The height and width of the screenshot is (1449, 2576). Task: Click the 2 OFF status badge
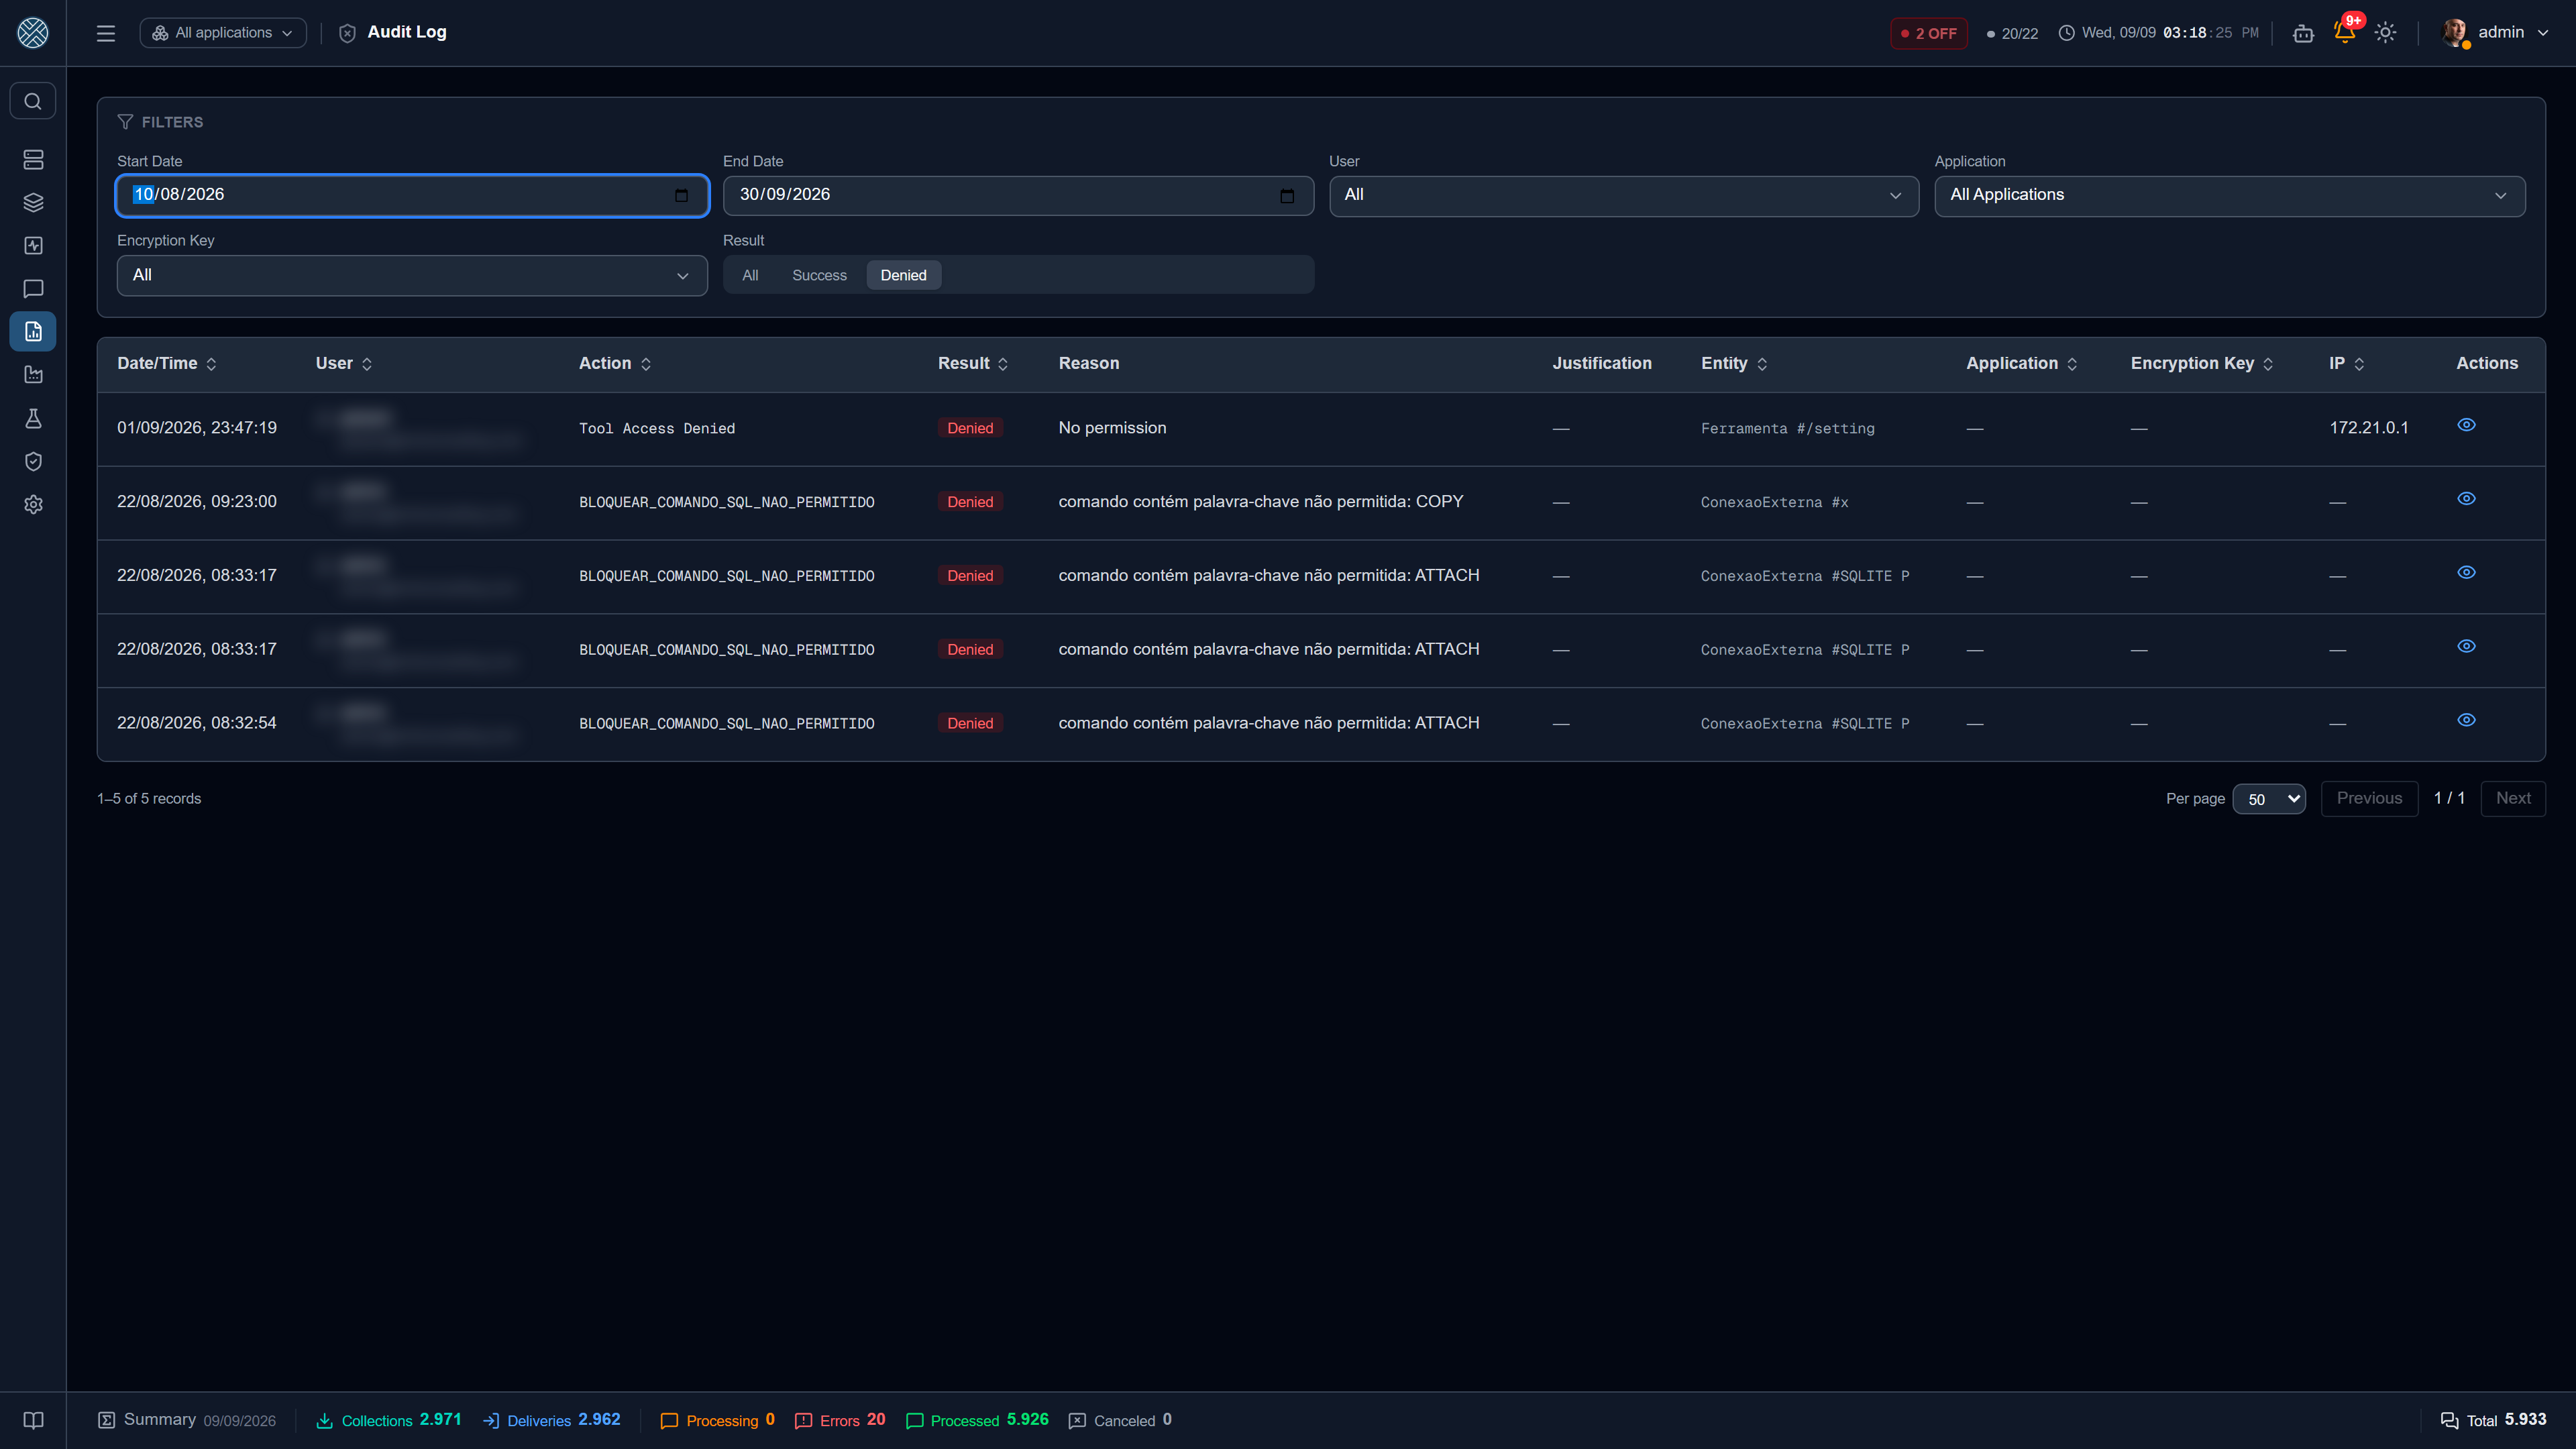click(1929, 33)
